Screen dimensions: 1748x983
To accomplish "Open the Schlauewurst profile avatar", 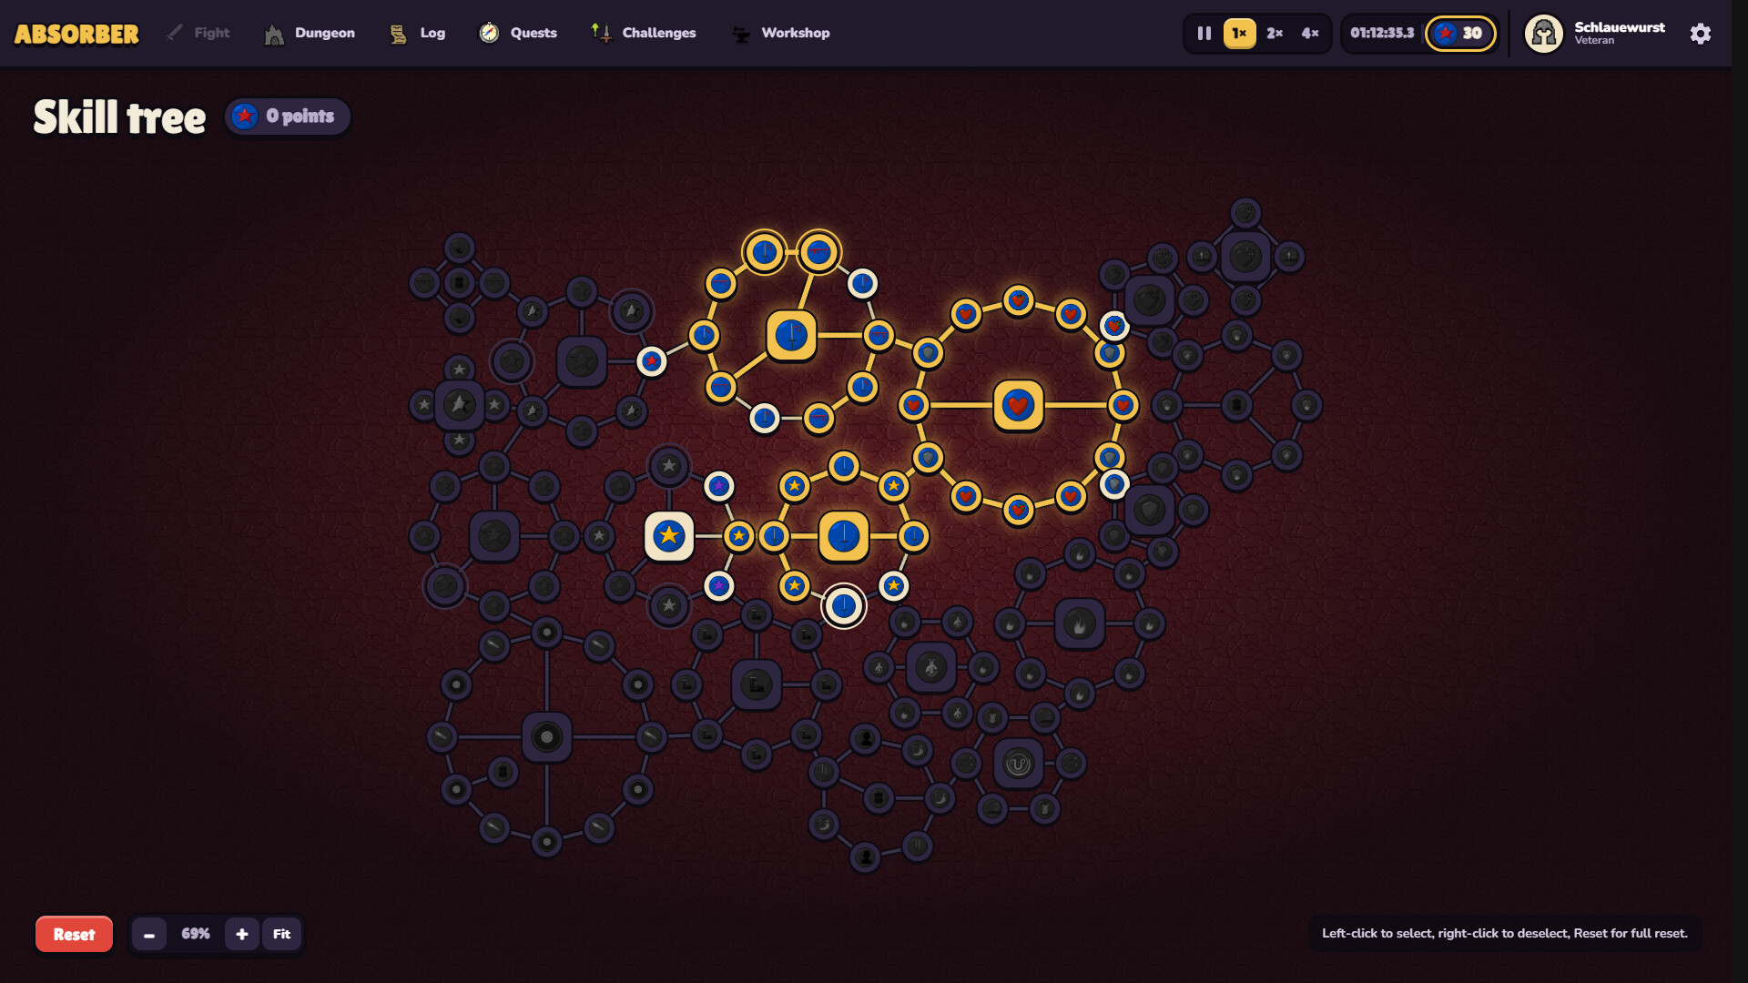I will pos(1543,34).
